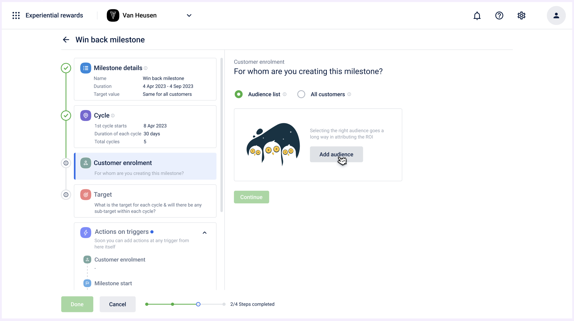
Task: Open the settings gear icon
Action: 521,16
